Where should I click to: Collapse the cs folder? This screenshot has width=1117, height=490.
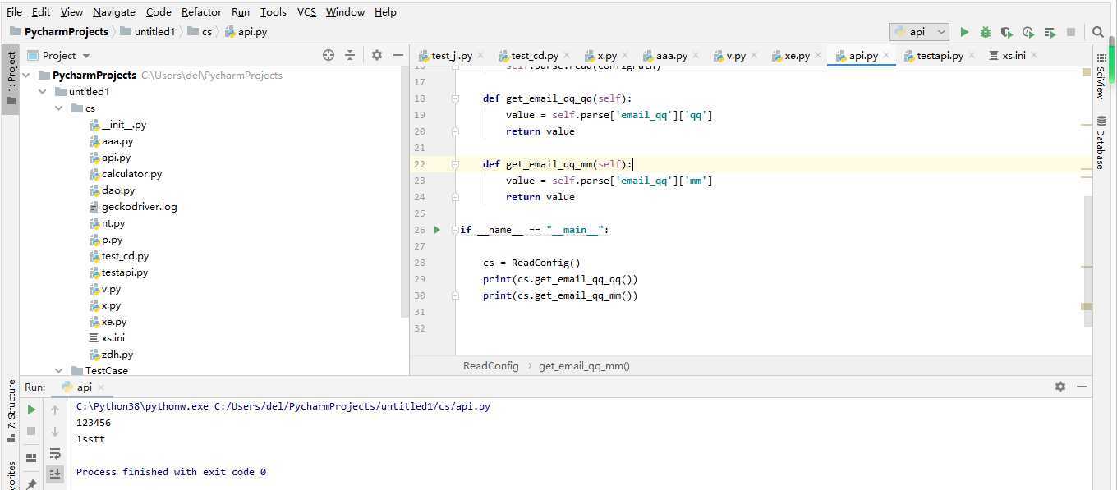[59, 108]
